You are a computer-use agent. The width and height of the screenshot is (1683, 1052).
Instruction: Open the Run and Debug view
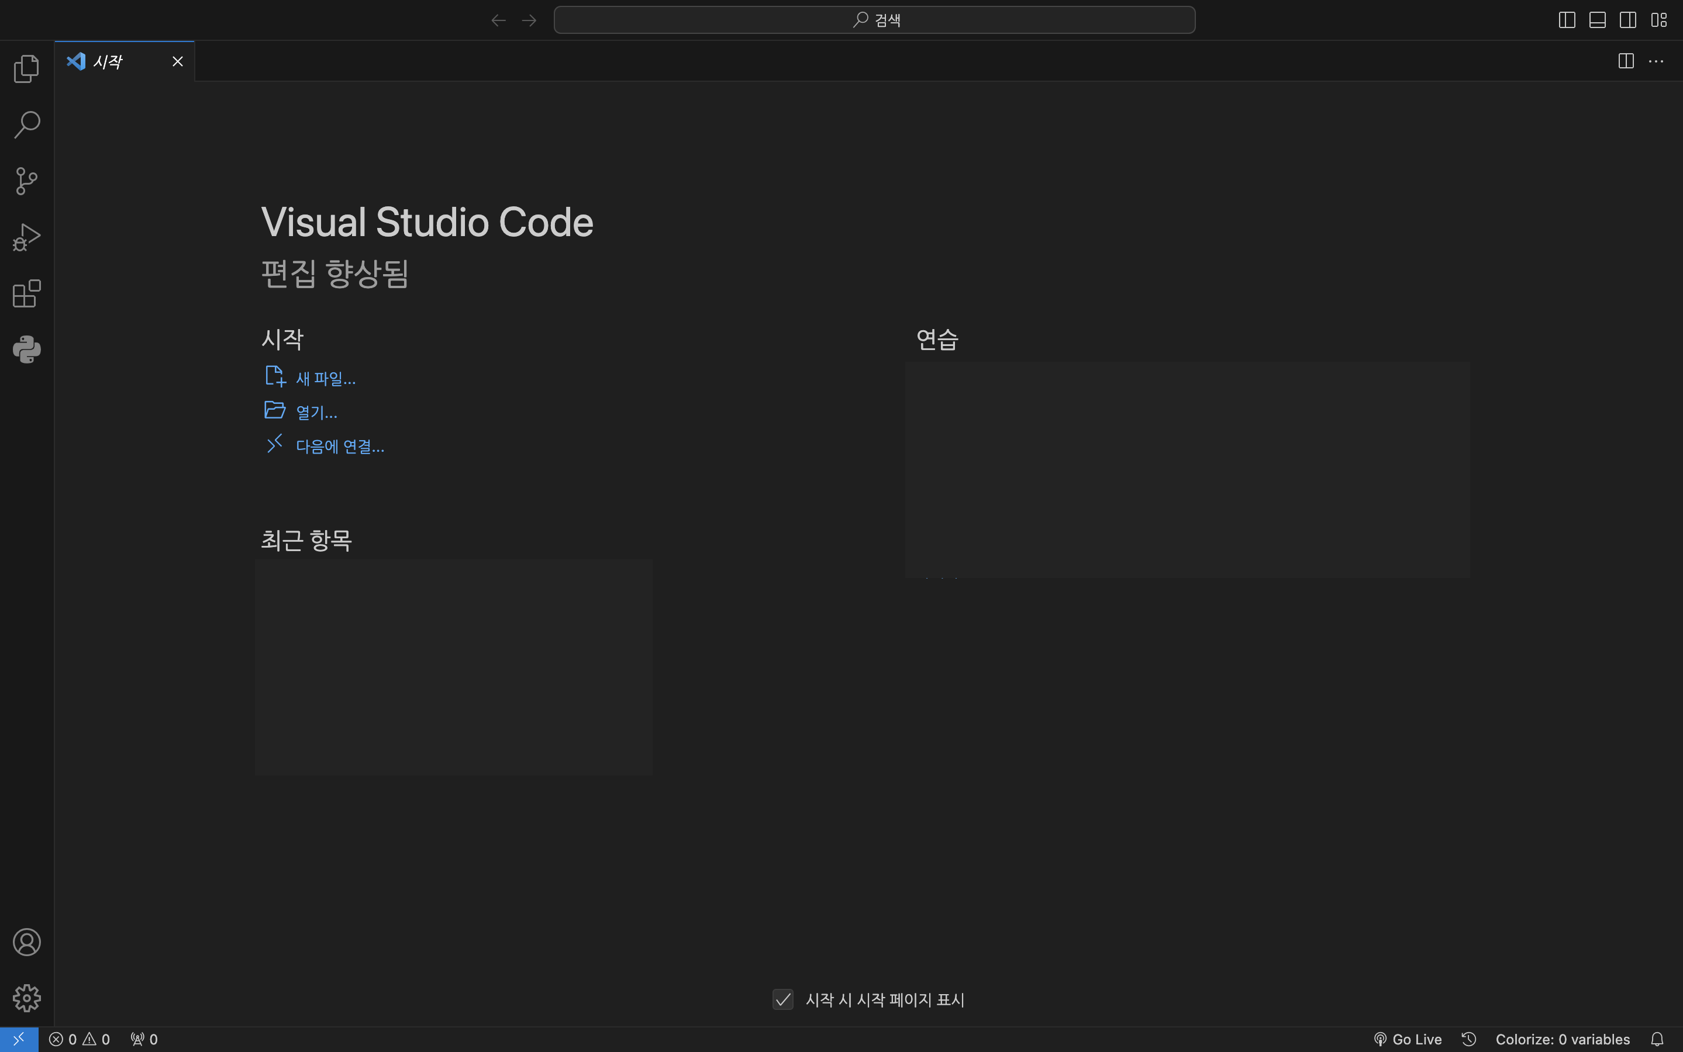[26, 237]
